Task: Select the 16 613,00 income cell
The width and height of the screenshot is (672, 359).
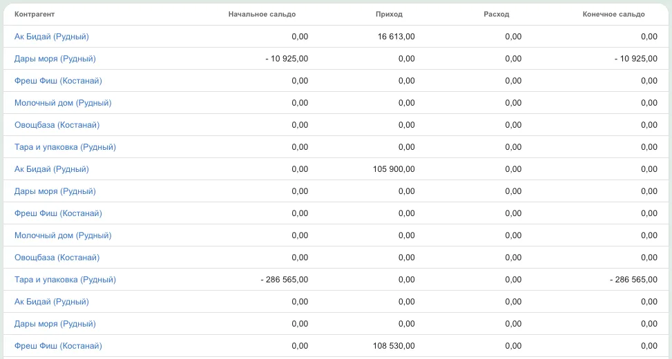Action: point(396,37)
